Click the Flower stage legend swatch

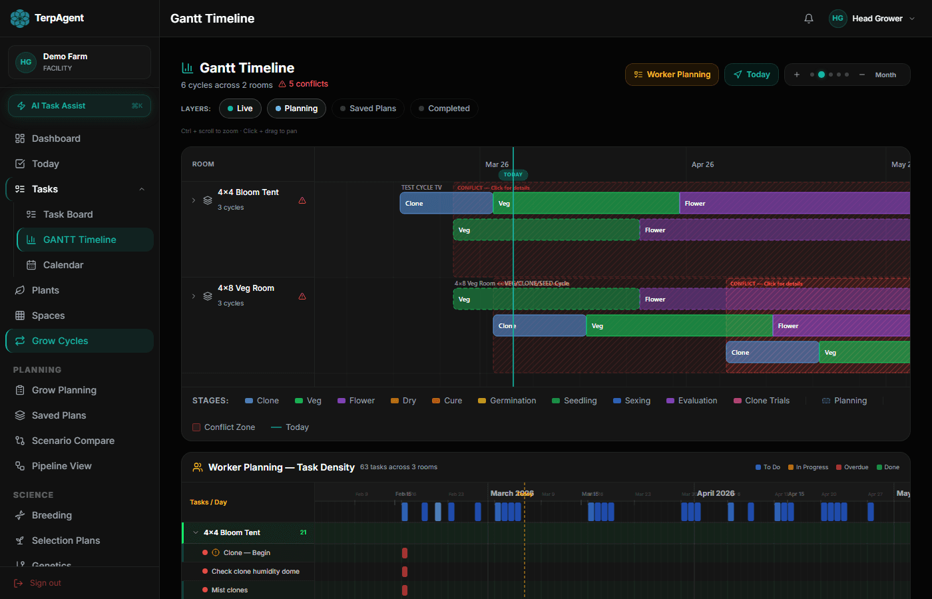tap(342, 401)
